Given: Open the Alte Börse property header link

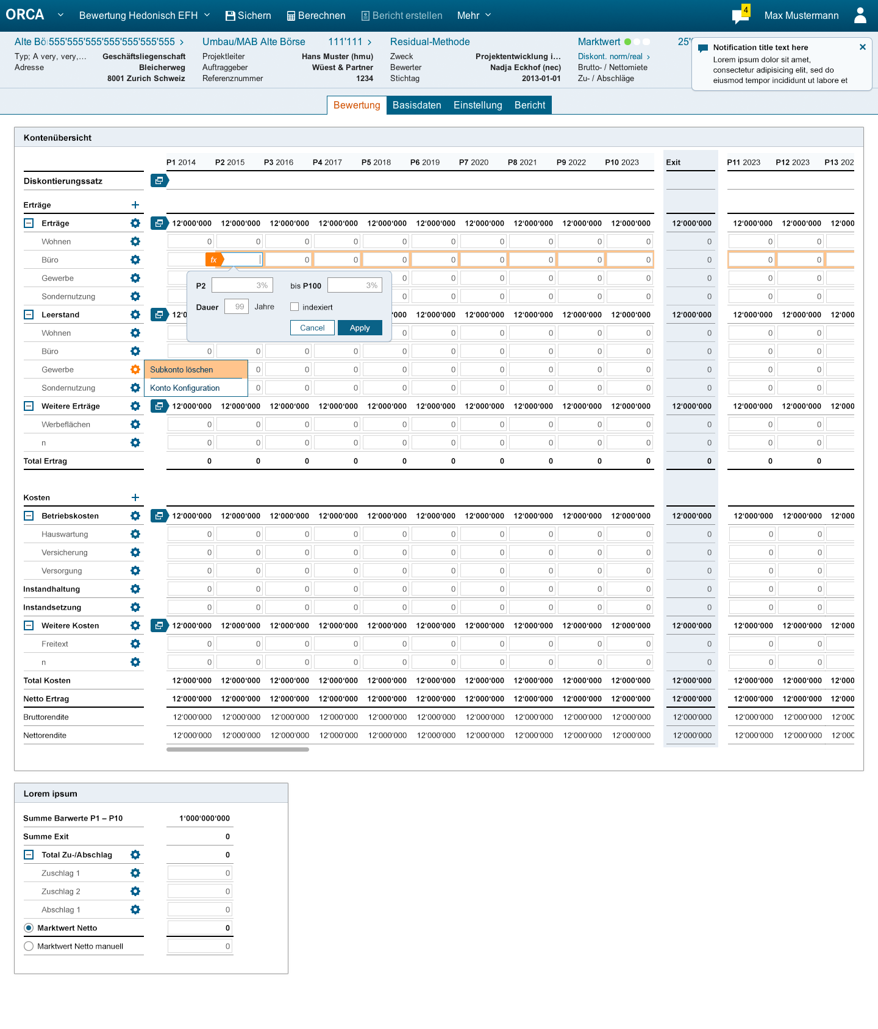Looking at the screenshot, I should 99,41.
